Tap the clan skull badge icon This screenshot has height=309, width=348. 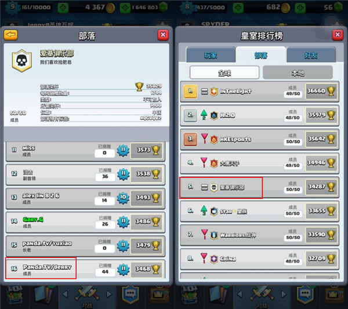21,60
